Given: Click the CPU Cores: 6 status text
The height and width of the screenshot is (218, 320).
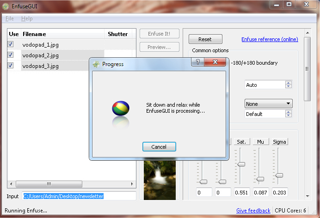Looking at the screenshot, I should click(290, 211).
